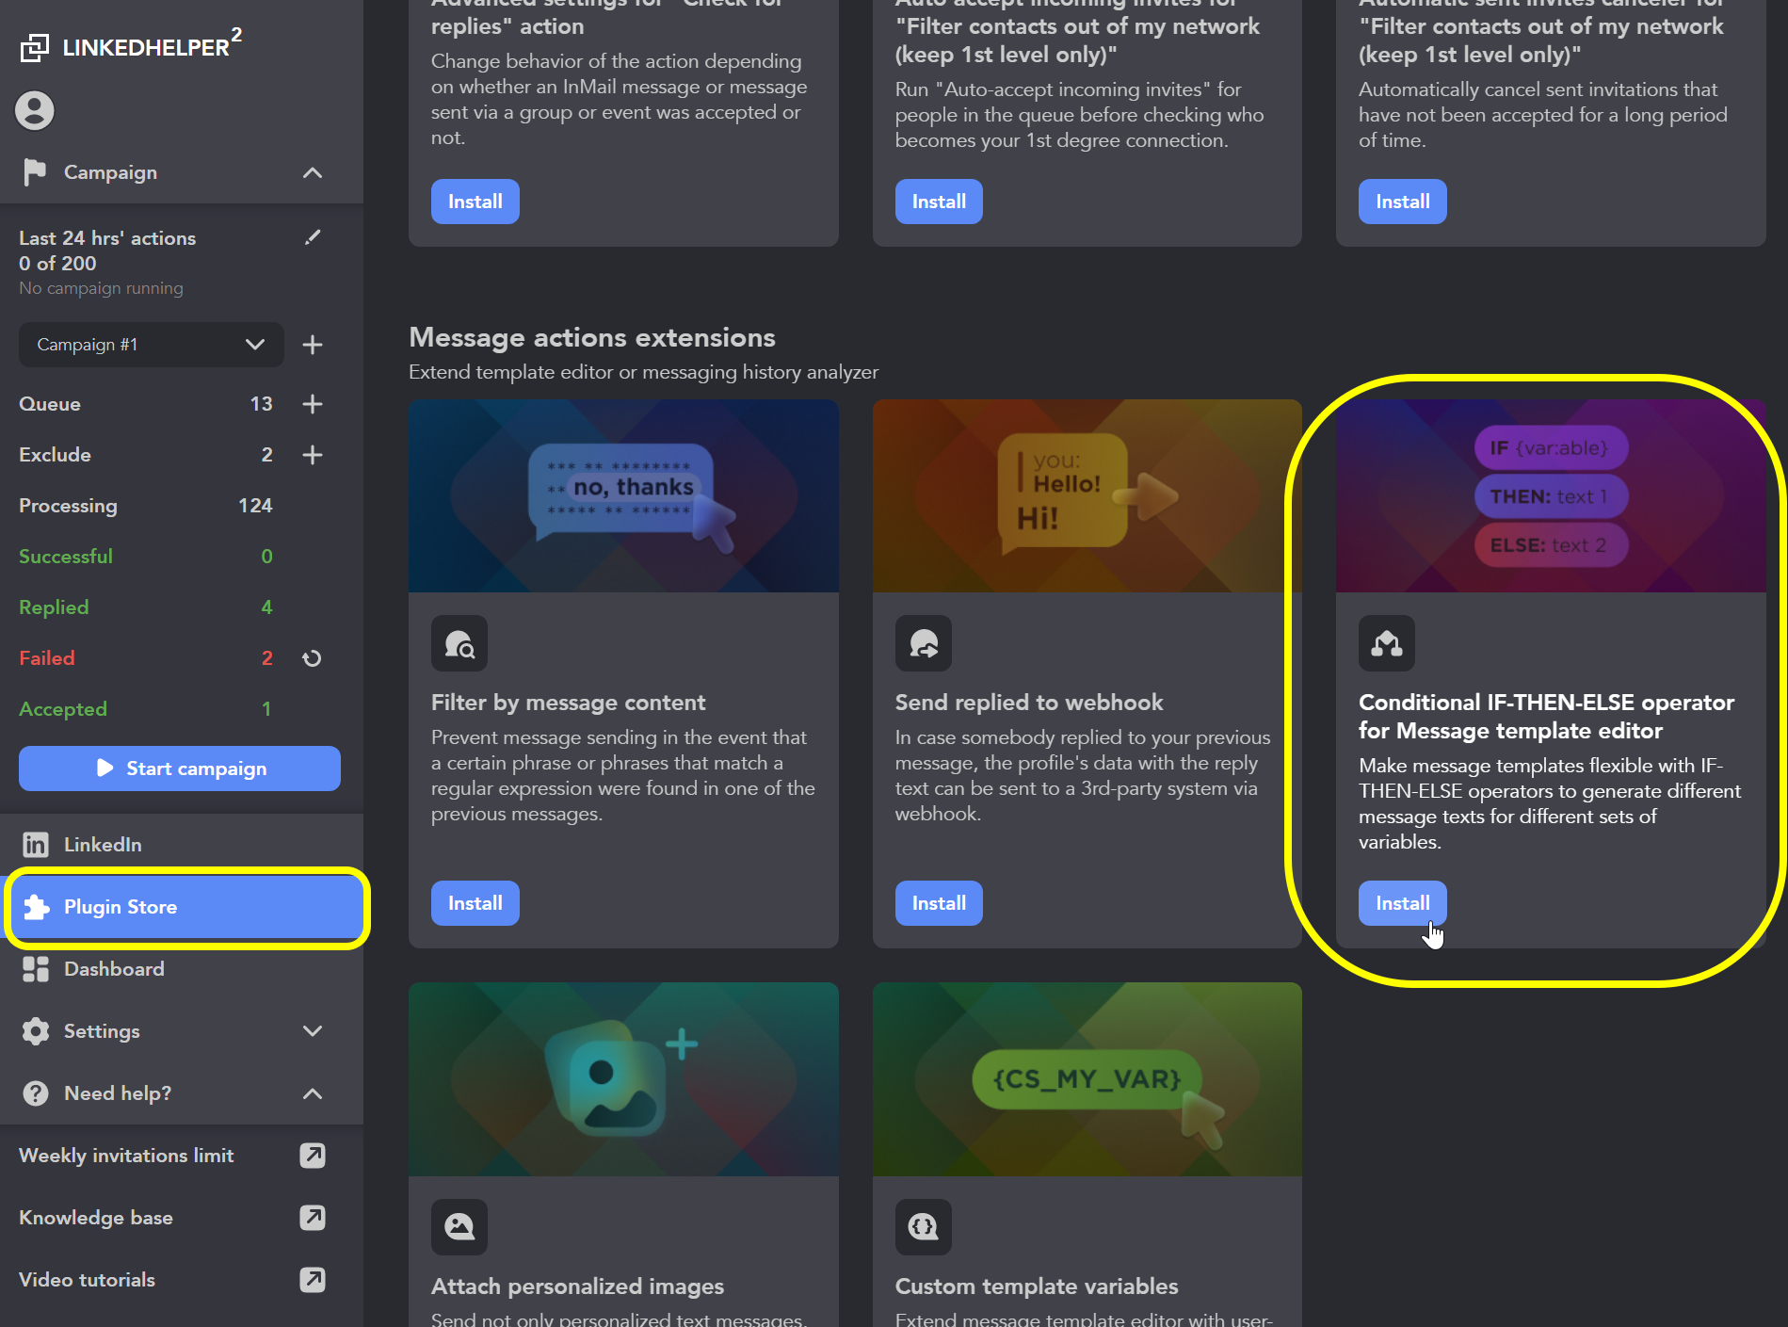This screenshot has height=1327, width=1788.
Task: Edit the last 24 hrs' actions limit
Action: (x=313, y=237)
